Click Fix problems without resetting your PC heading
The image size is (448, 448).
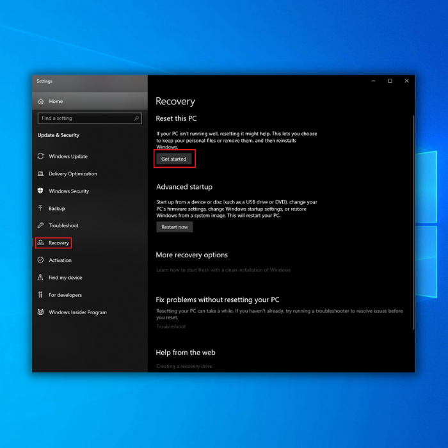click(218, 300)
